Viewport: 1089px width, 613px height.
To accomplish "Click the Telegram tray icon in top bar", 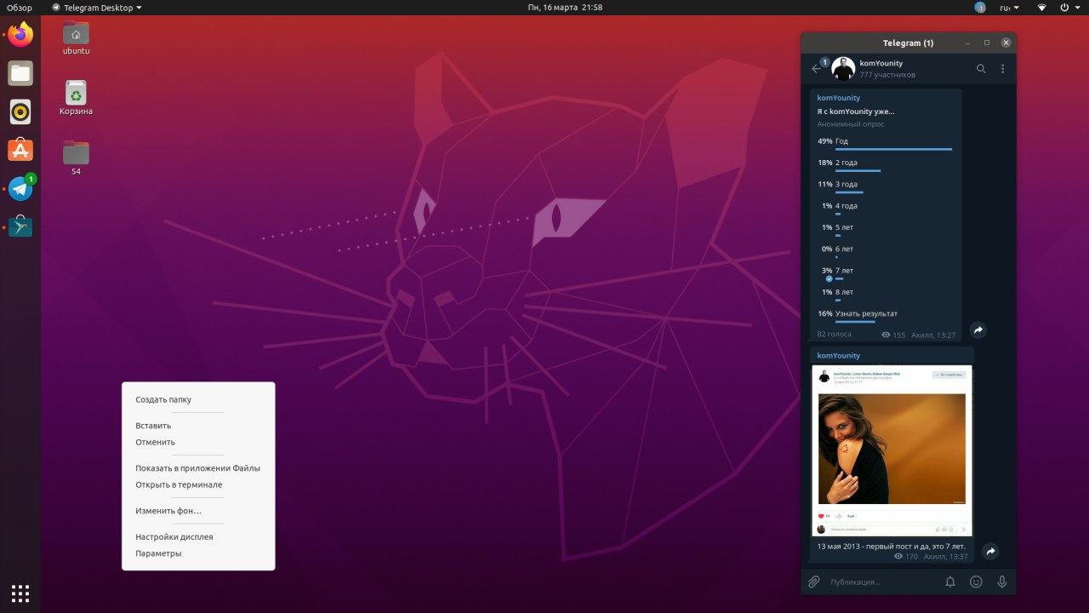I will coord(980,7).
